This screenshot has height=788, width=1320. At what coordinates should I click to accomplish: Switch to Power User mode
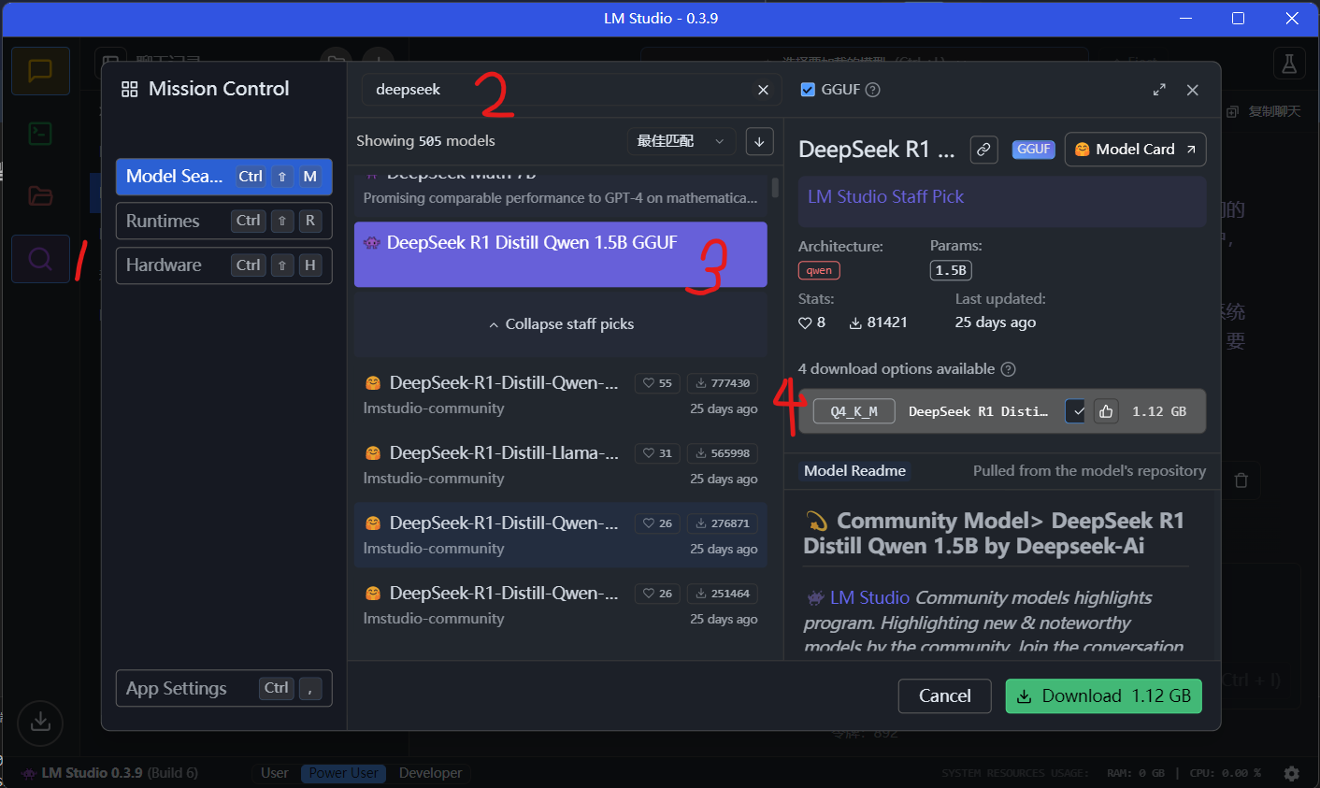coord(343,773)
